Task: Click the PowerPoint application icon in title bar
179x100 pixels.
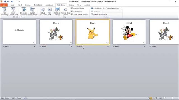Action: coord(1,2)
